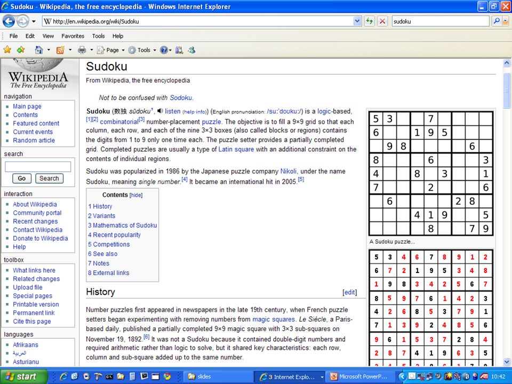Click the search magnifier button in toolbar
Viewport: 512px width, 384px height.
coord(497,21)
